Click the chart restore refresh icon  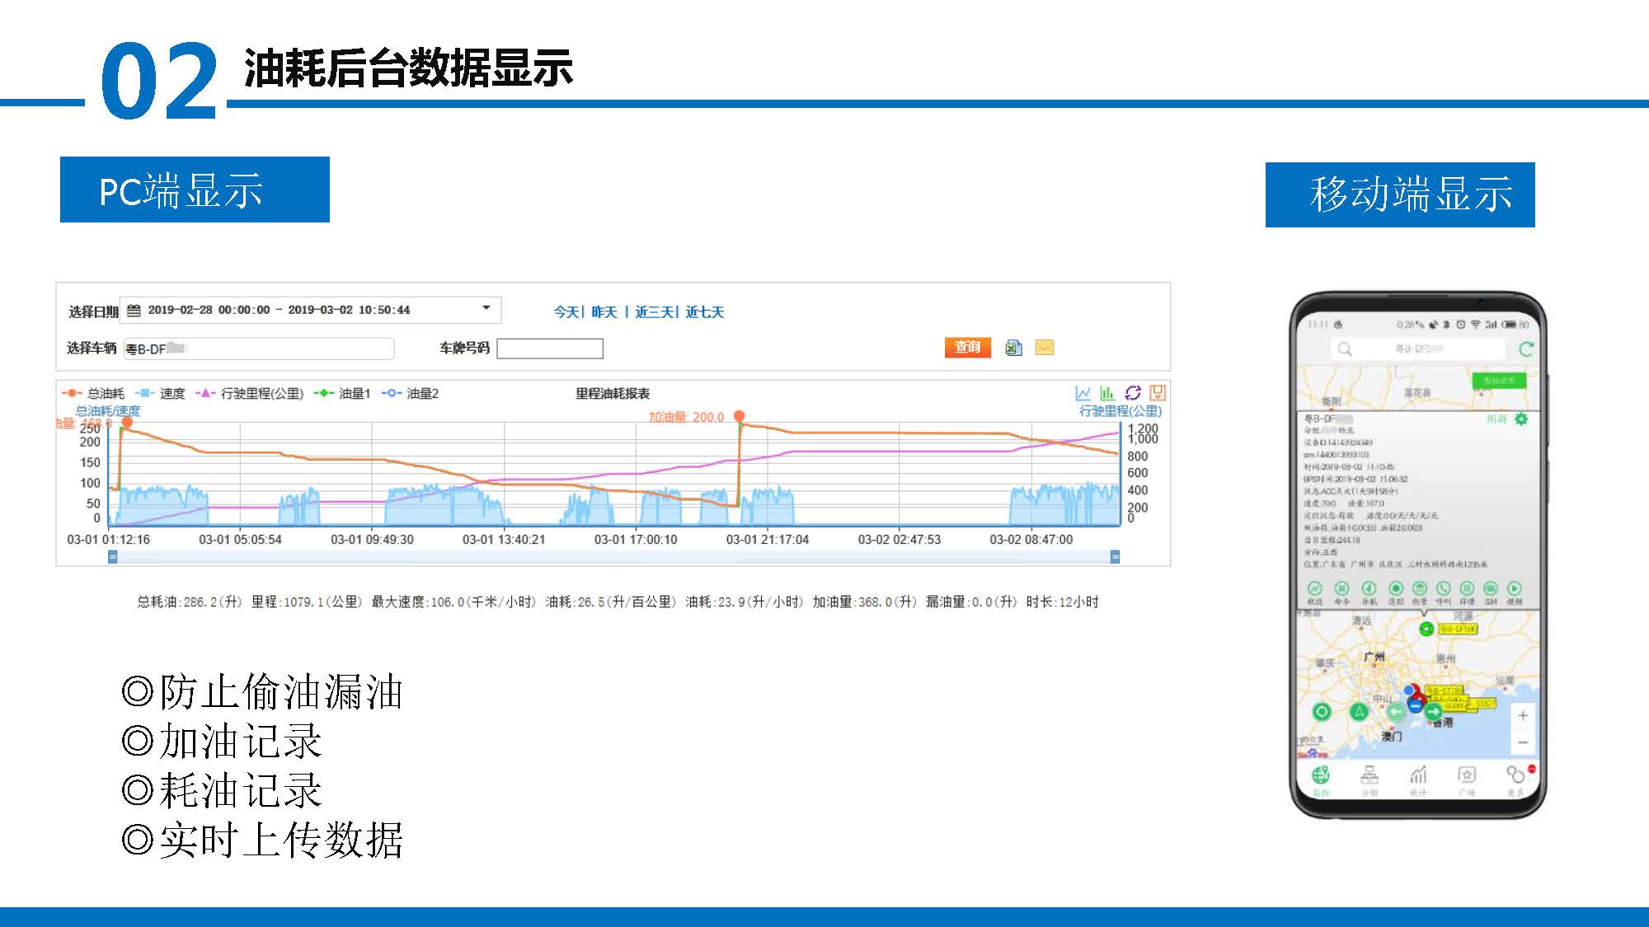(1133, 393)
